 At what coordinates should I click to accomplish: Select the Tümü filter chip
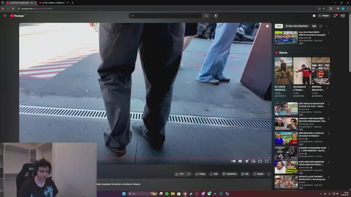point(279,26)
